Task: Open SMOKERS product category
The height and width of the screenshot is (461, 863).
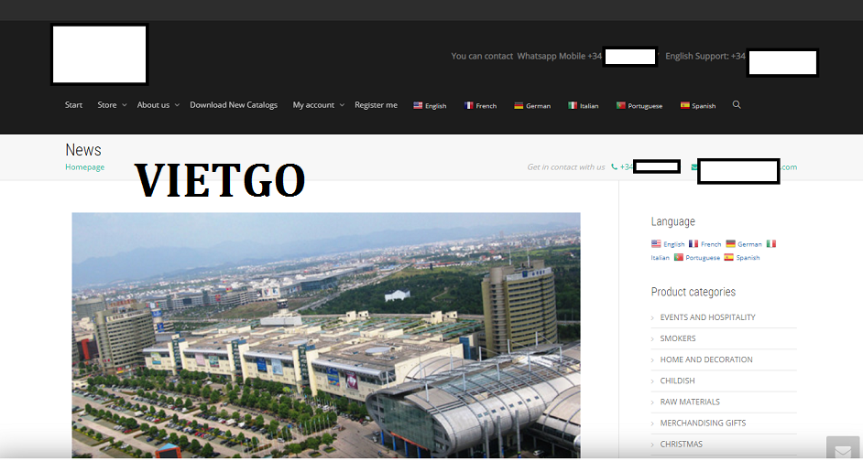Action: (678, 338)
